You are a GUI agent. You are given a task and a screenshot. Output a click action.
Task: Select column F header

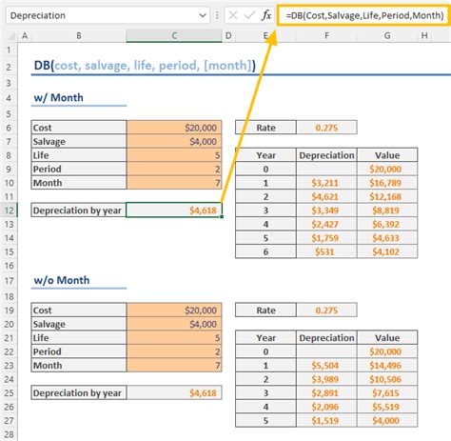click(326, 36)
